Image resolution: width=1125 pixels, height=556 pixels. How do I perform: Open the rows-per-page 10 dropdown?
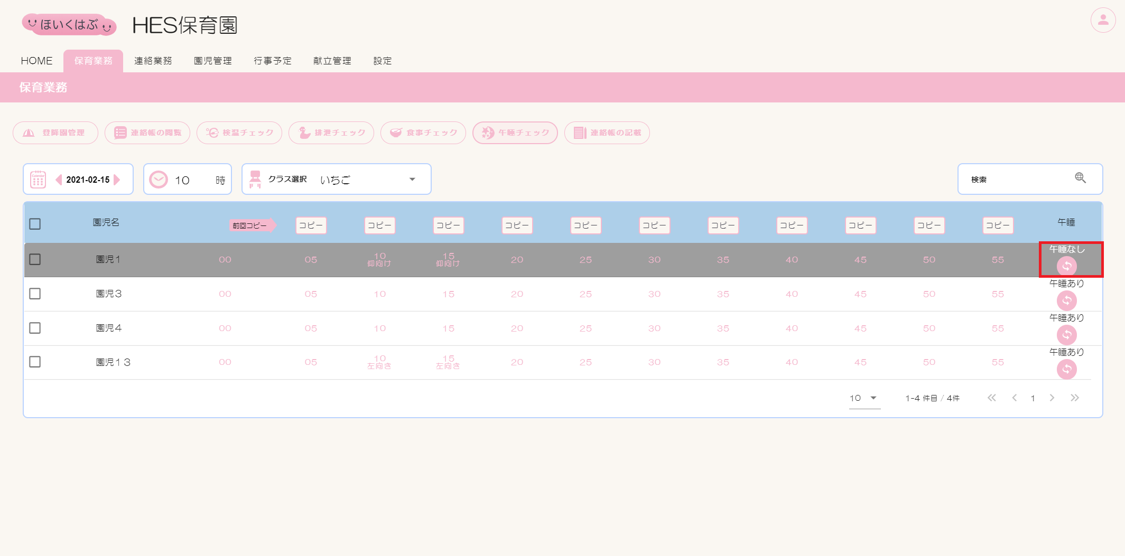pyautogui.click(x=864, y=398)
